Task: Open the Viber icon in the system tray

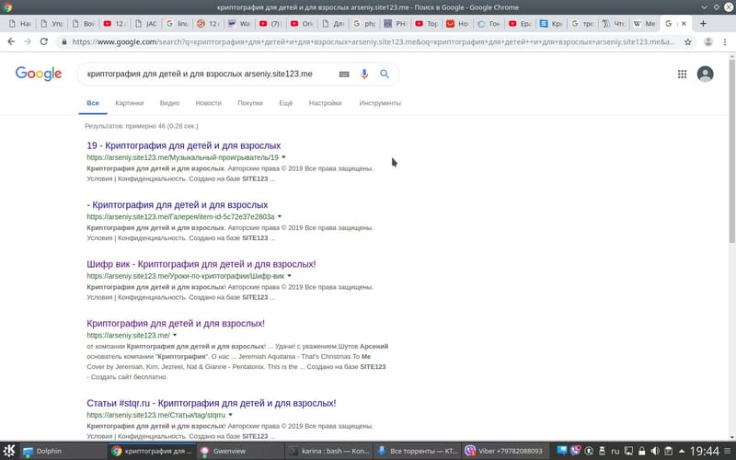Action: pyautogui.click(x=575, y=451)
